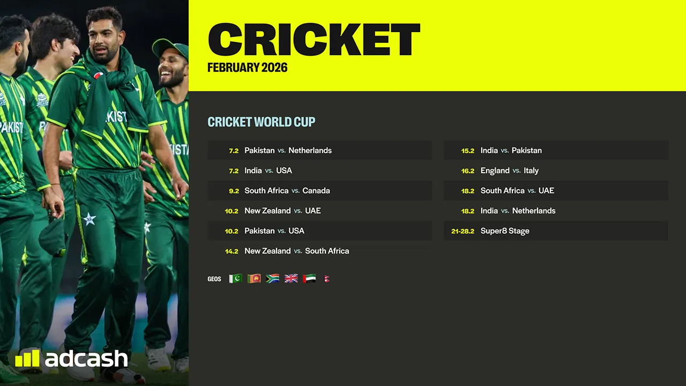Open the India vs Pakistan match listing
The width and height of the screenshot is (686, 386).
click(x=555, y=150)
